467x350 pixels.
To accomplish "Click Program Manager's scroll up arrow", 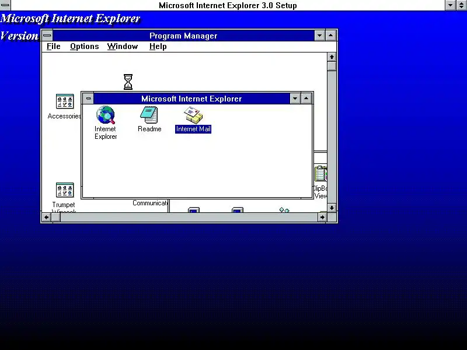I will 332,57.
